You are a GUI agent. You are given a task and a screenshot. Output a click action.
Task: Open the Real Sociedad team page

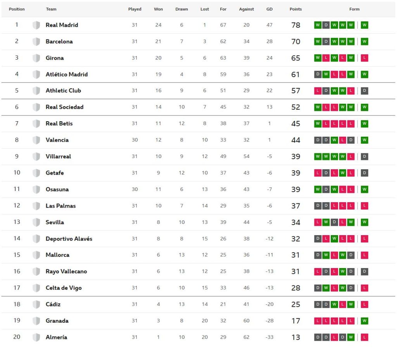tap(64, 107)
